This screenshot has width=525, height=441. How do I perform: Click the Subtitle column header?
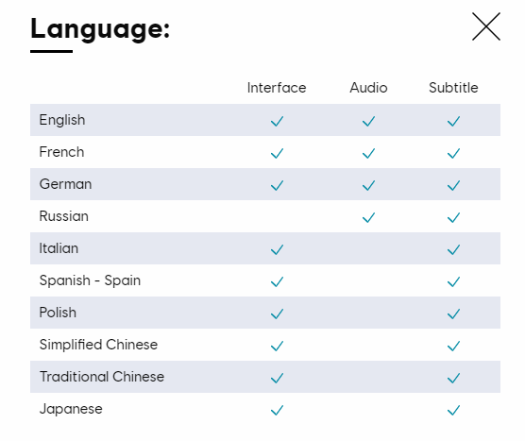point(453,88)
